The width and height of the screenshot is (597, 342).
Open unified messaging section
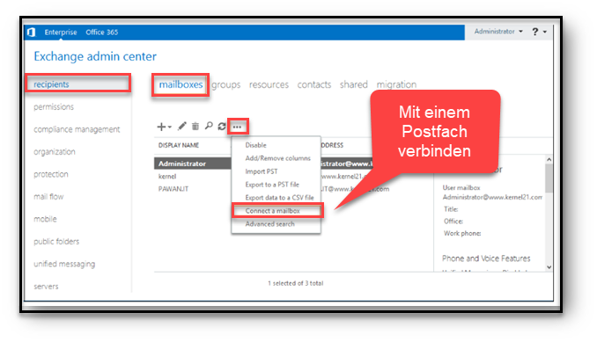[x=64, y=264]
